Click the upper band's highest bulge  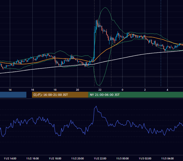pyautogui.click(x=105, y=8)
